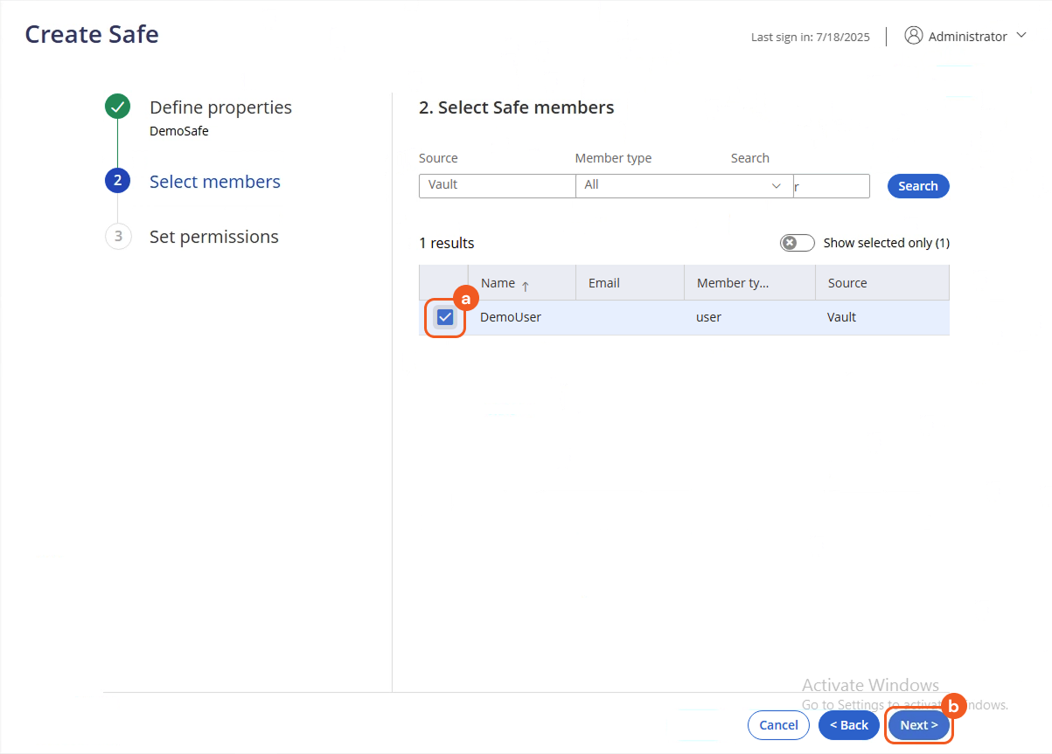The height and width of the screenshot is (754, 1052).
Task: Click the step 2 circle icon
Action: pos(117,181)
